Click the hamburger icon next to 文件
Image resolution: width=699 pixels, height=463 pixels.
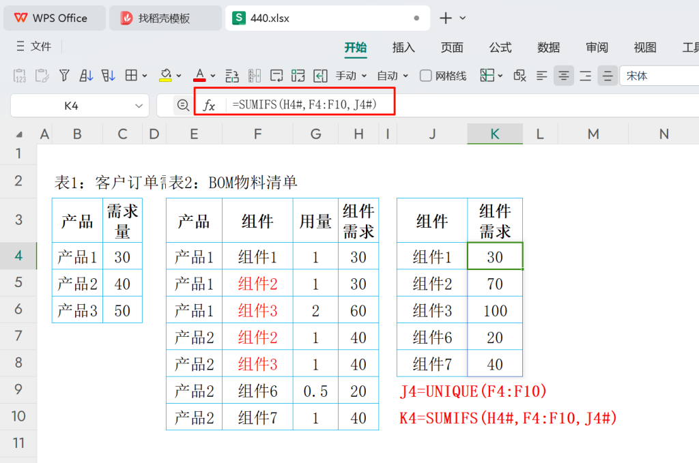click(20, 46)
